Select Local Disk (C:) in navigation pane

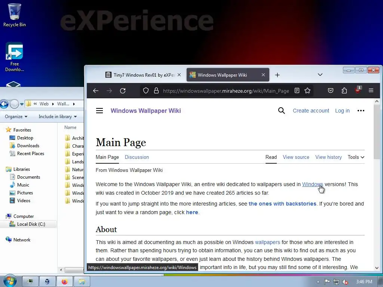pos(28,224)
